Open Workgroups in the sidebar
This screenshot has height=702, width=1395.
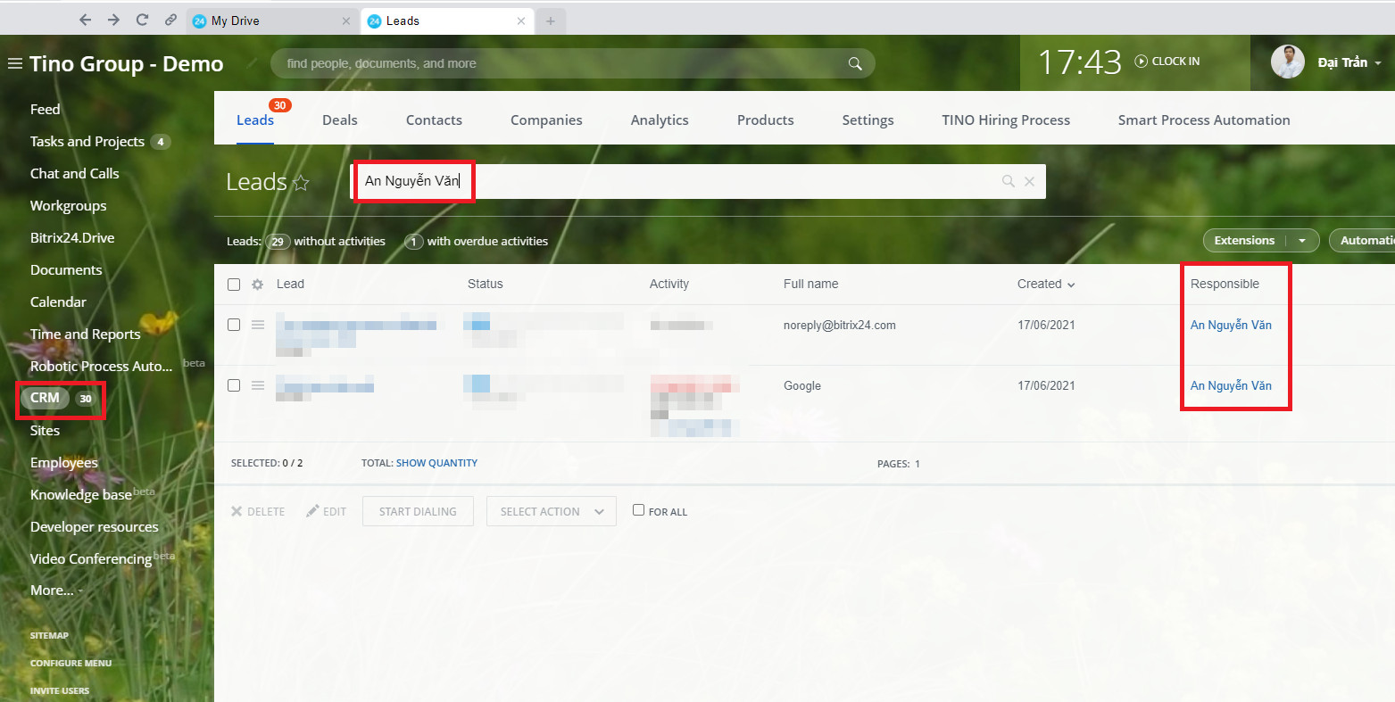pos(69,206)
